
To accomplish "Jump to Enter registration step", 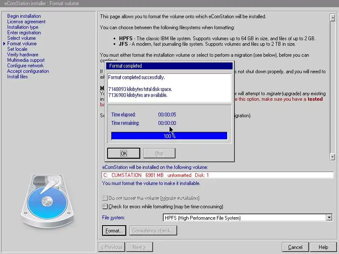I will [x=24, y=33].
